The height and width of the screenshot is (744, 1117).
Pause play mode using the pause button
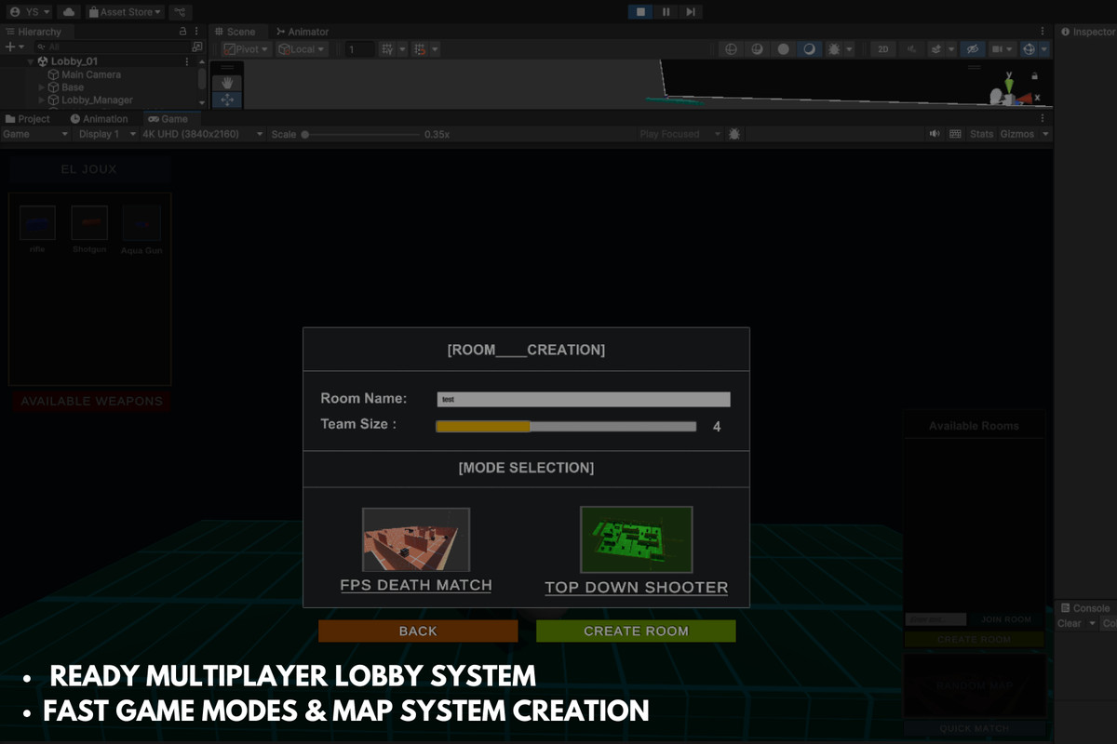pyautogui.click(x=664, y=10)
